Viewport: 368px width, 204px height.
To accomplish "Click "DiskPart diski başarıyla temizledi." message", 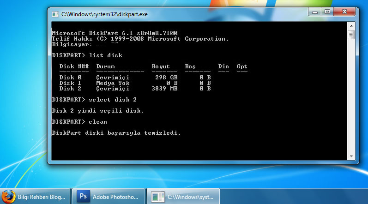I will (x=116, y=133).
